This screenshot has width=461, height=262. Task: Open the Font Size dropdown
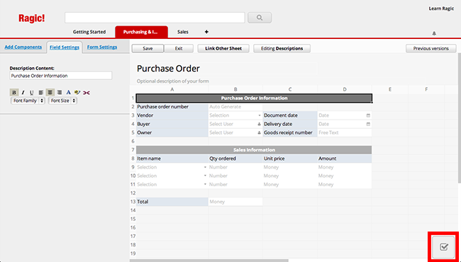point(62,101)
